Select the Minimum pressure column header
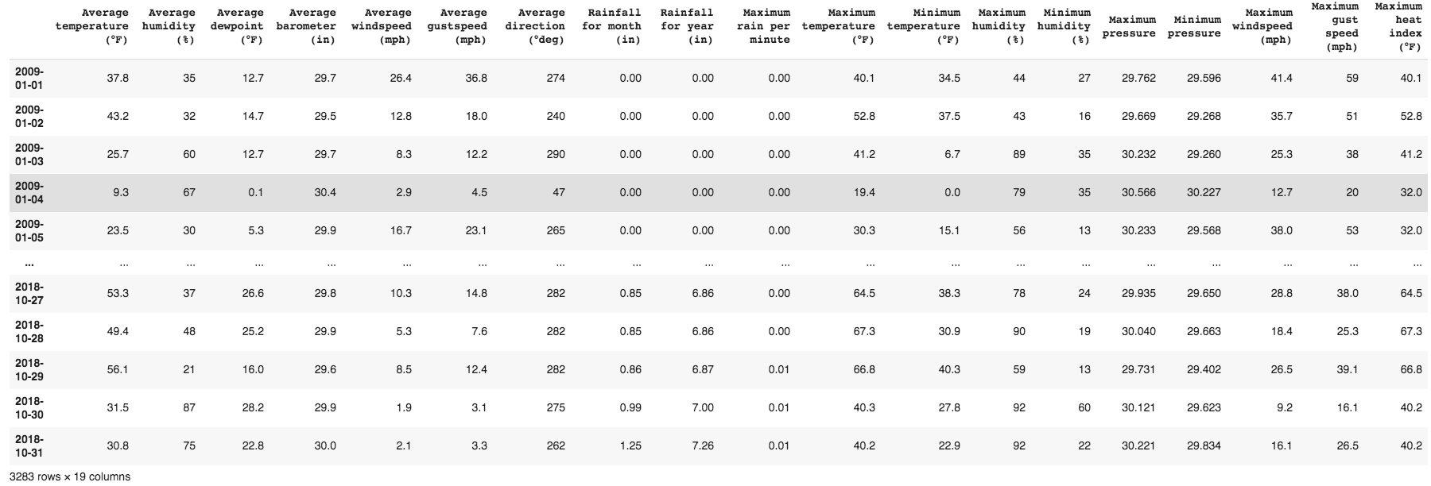The width and height of the screenshot is (1431, 486). click(1193, 26)
